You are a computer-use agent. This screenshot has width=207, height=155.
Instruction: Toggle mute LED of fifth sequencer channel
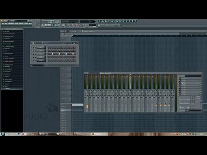click(x=32, y=60)
